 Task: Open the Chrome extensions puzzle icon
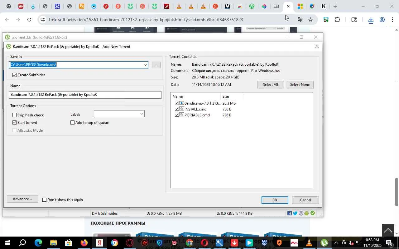tap(337, 20)
